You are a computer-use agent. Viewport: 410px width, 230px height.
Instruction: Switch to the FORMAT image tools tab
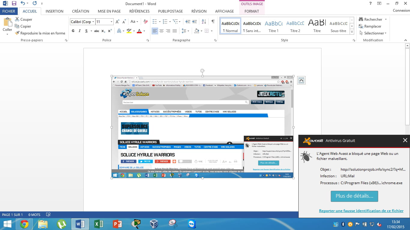[252, 11]
